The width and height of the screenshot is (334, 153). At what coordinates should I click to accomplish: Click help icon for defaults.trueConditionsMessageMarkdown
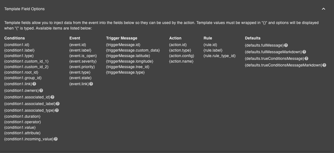tap(324, 65)
